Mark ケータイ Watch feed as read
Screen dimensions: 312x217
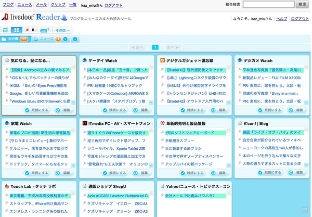pos(113,110)
